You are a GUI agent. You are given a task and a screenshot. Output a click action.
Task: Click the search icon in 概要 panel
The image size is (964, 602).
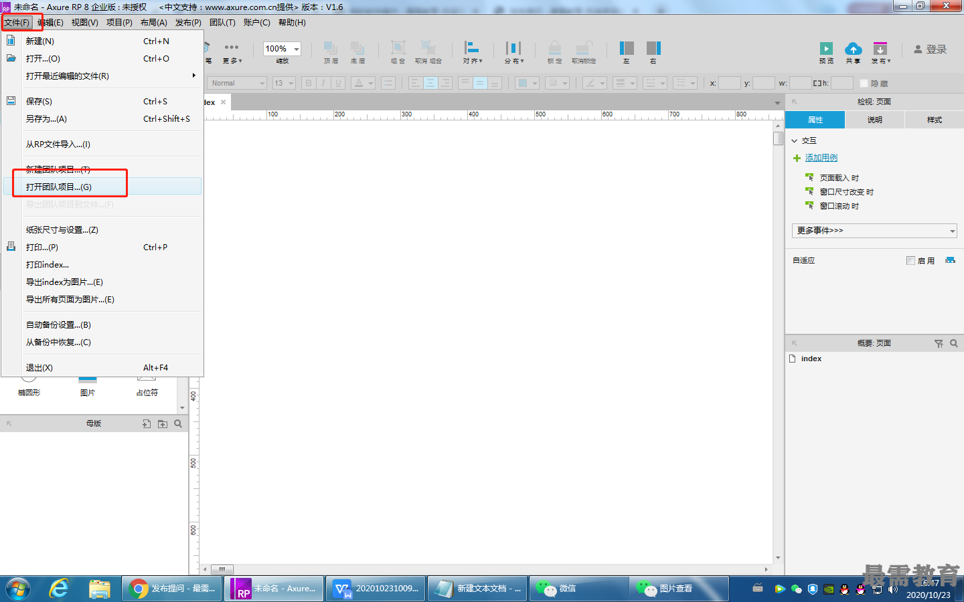954,343
